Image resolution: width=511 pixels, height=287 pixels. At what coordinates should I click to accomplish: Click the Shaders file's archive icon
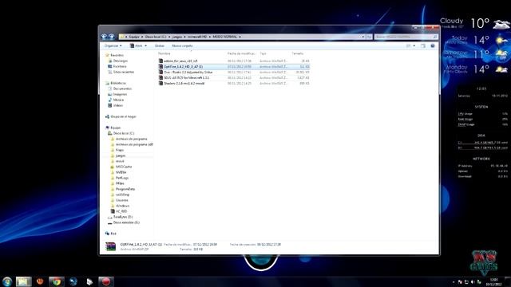pyautogui.click(x=160, y=83)
